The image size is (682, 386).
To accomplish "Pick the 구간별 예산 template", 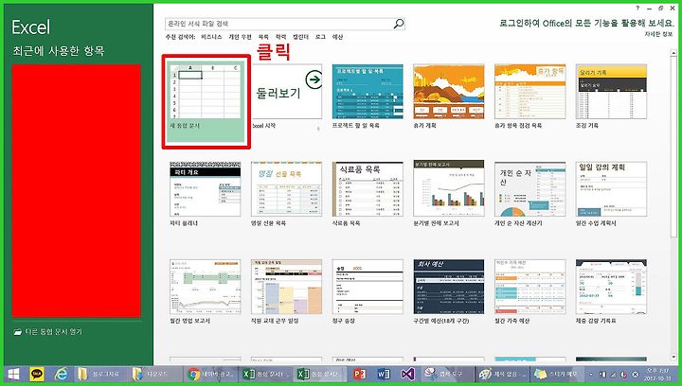I will click(449, 287).
